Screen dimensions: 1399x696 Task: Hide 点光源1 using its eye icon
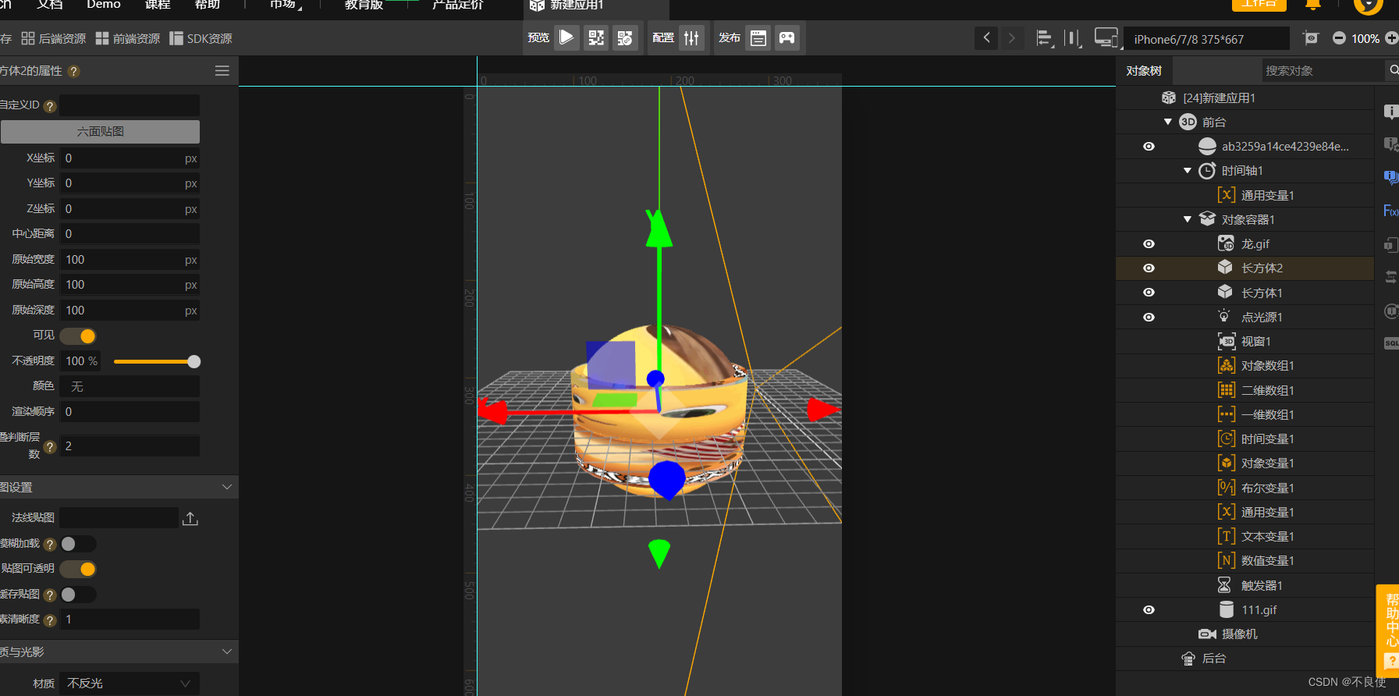(1149, 318)
